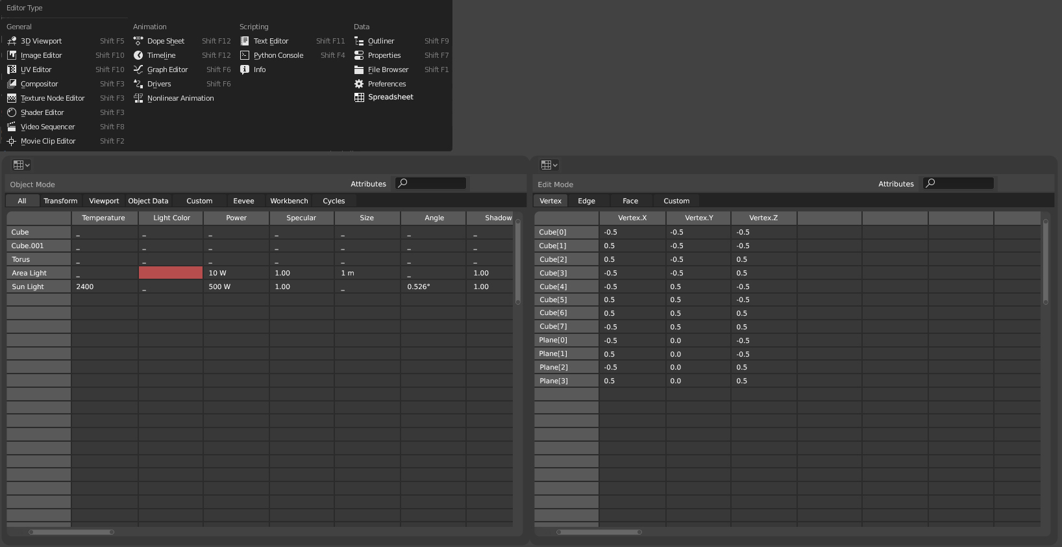Choose the Shader Editor icon

point(12,112)
